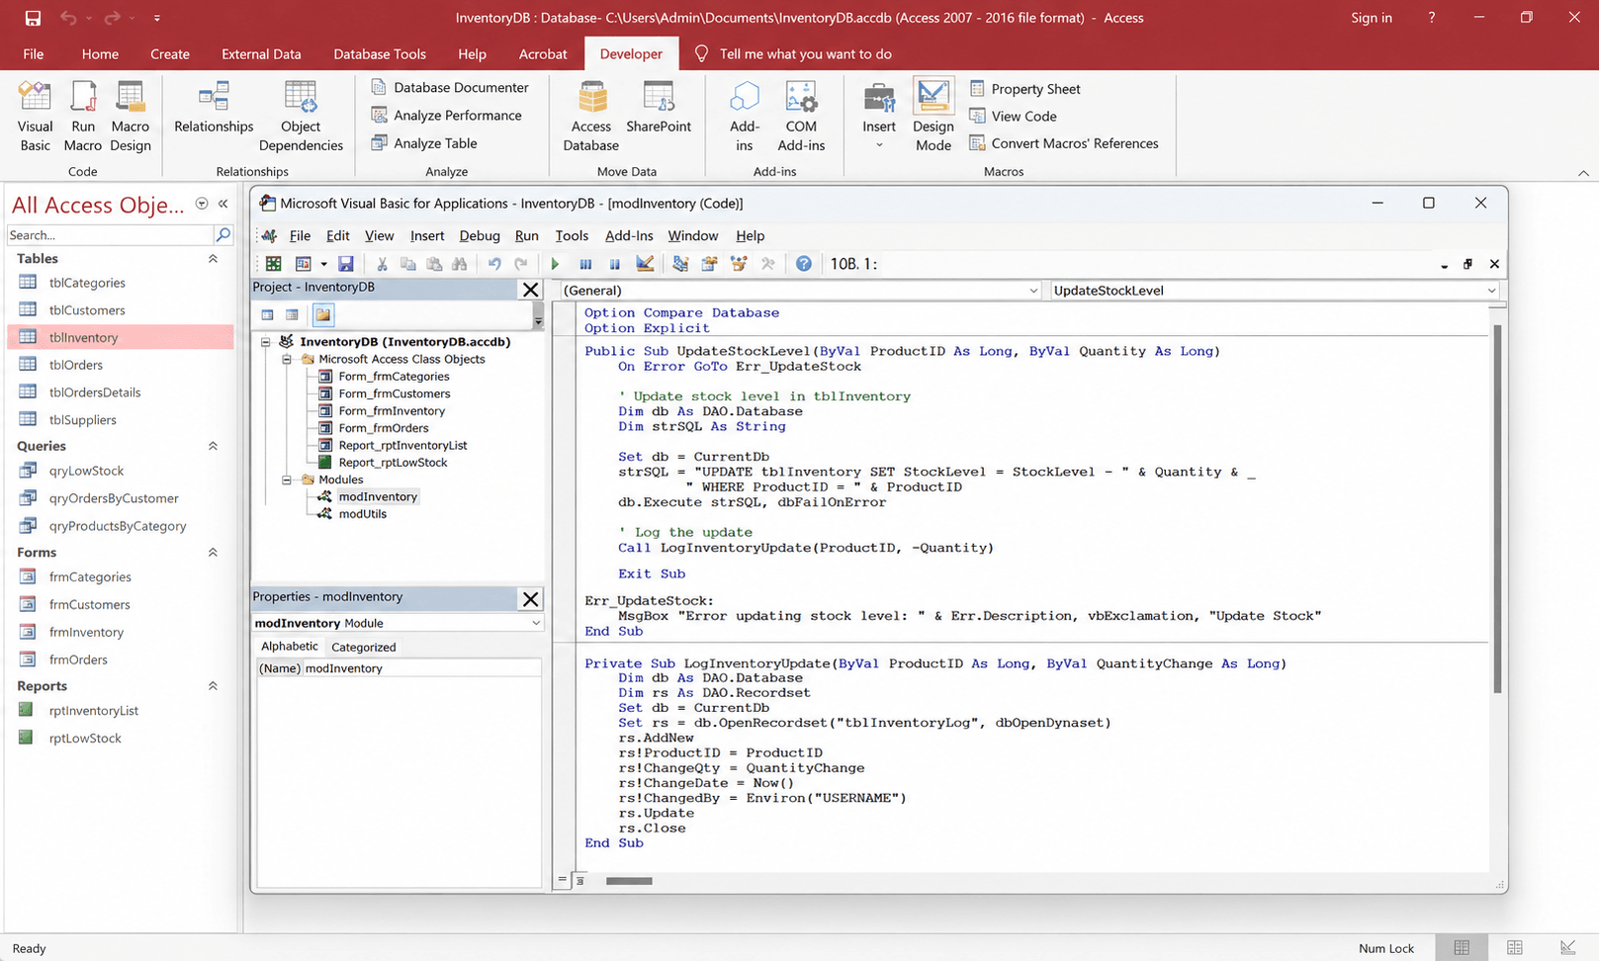1599x961 pixels.
Task: Save the project using VBA toolbar disk icon
Action: tap(346, 264)
